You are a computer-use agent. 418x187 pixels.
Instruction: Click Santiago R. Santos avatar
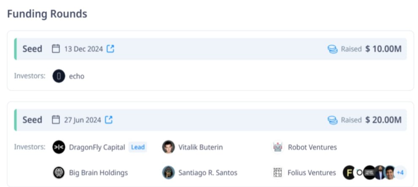[x=168, y=173]
